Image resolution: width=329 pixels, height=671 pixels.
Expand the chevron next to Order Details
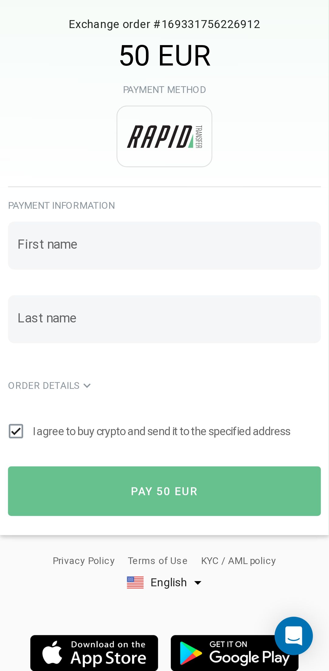[x=87, y=386]
